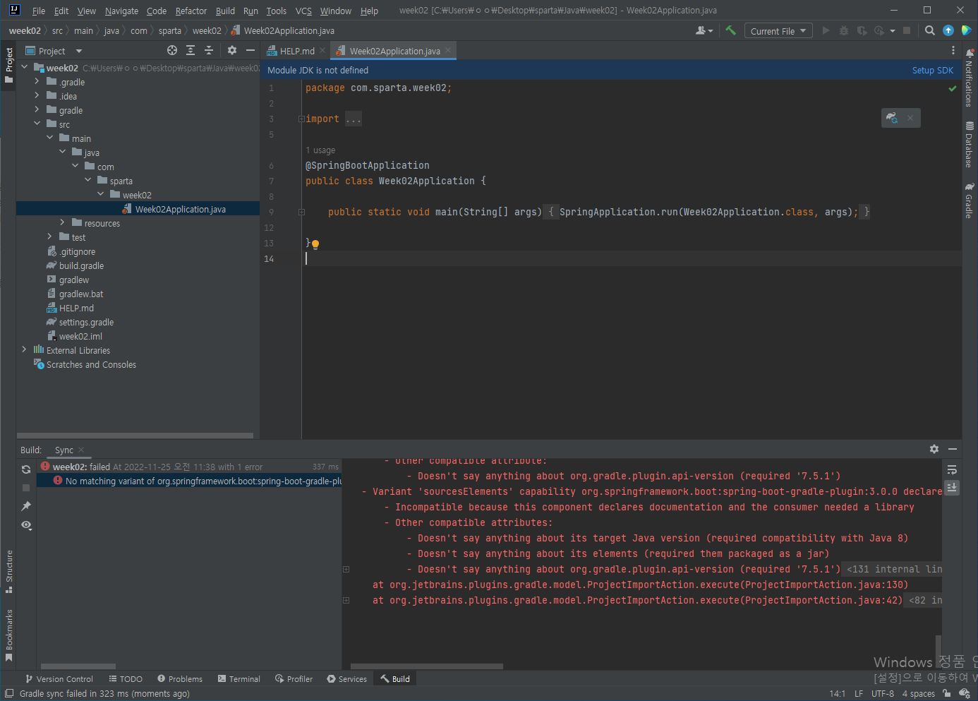This screenshot has height=701, width=978.
Task: Click the LF line separator widget
Action: point(859,693)
